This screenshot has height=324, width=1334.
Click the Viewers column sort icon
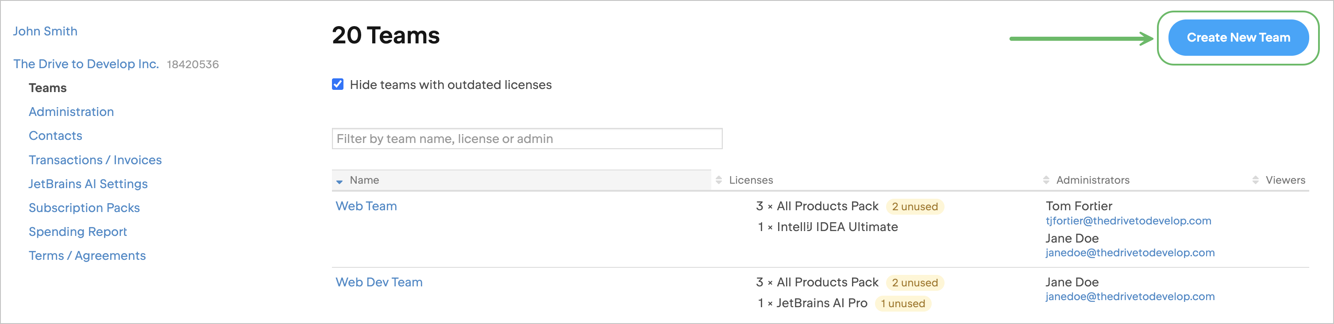coord(1255,180)
